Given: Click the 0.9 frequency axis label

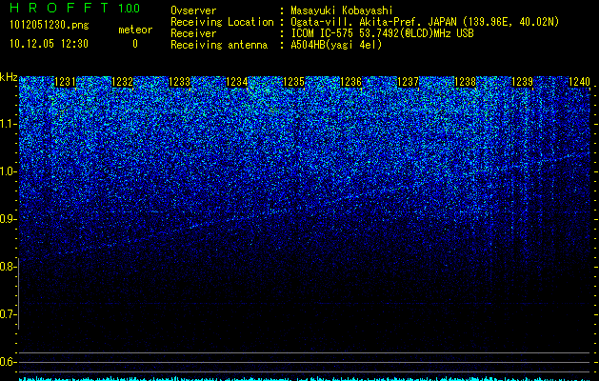Looking at the screenshot, I should 9,219.
